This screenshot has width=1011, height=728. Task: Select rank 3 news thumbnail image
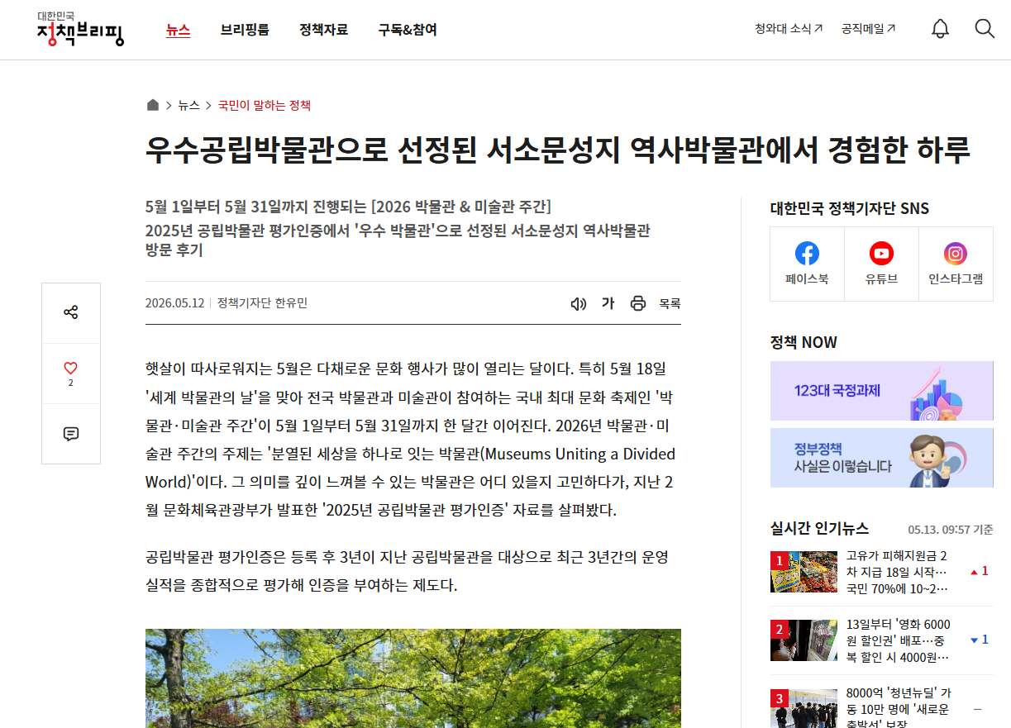point(804,708)
